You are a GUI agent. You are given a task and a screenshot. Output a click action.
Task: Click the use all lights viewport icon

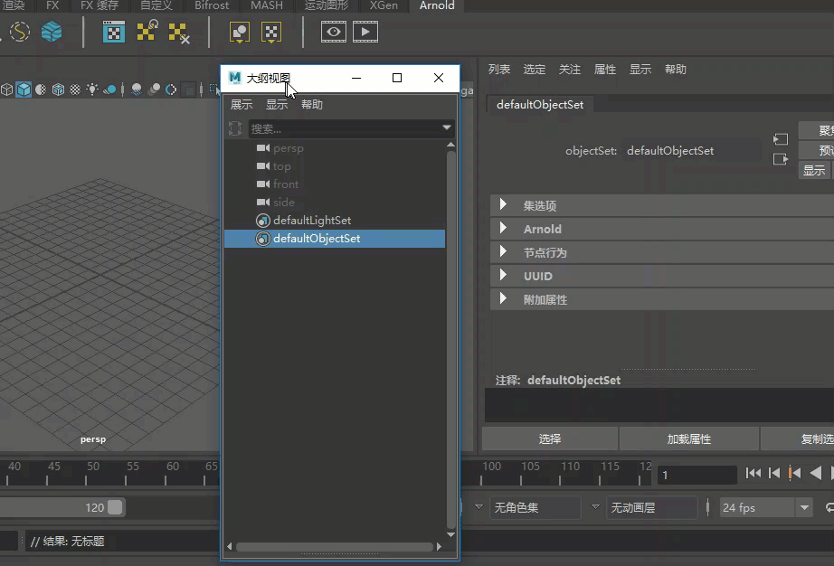click(x=92, y=90)
